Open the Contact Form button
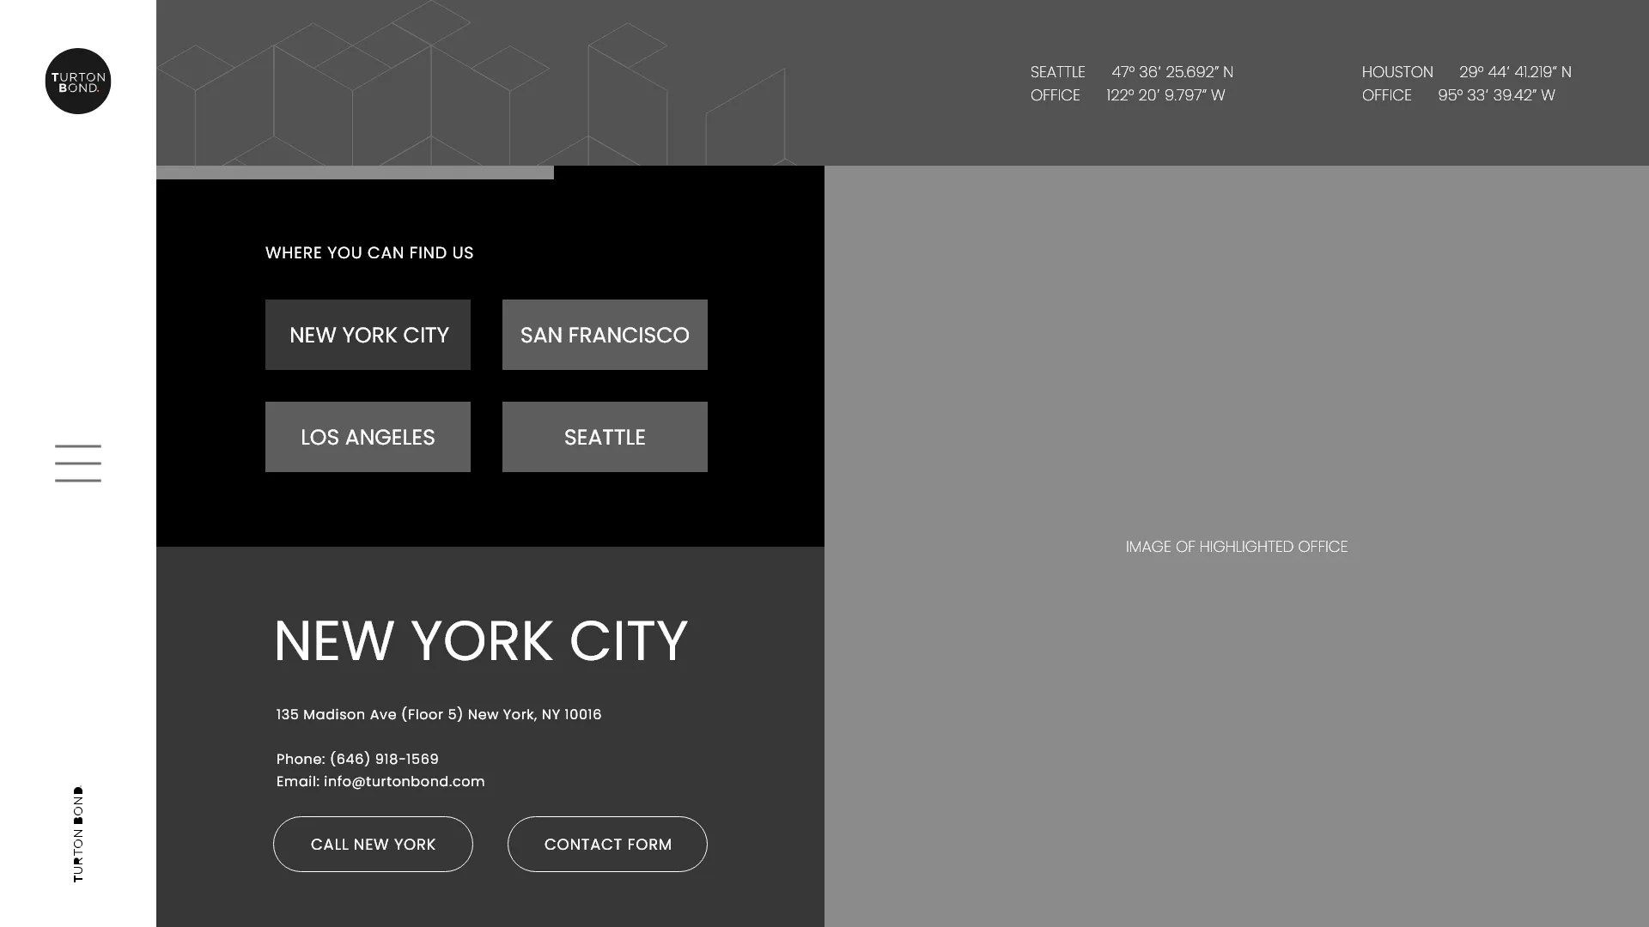Screen dimensions: 1649x927 point(607,844)
